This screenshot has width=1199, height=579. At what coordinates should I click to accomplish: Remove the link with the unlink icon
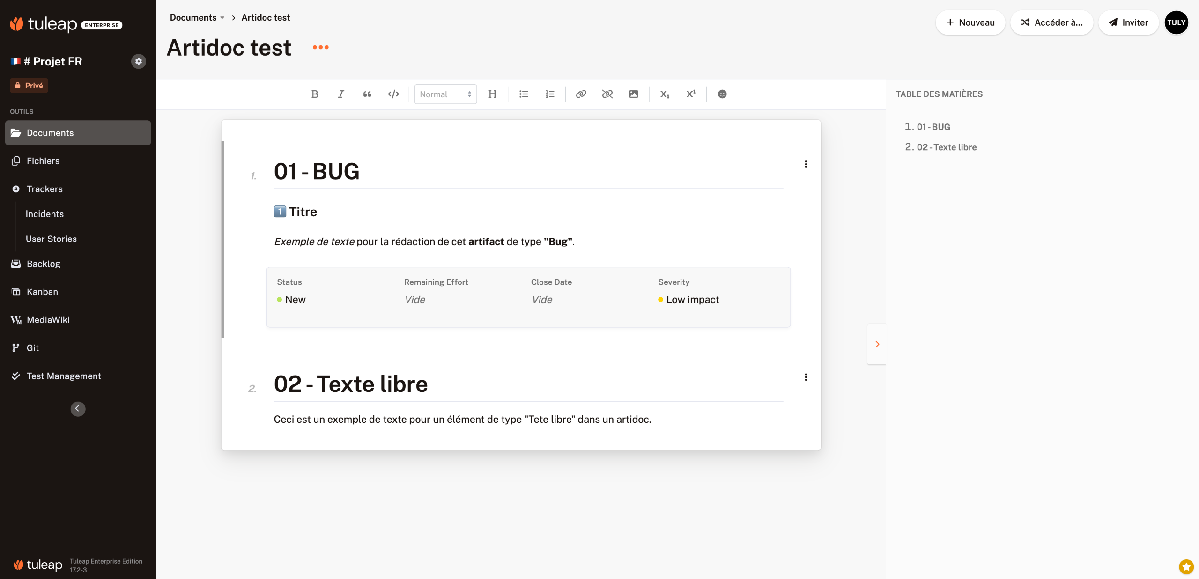[607, 94]
